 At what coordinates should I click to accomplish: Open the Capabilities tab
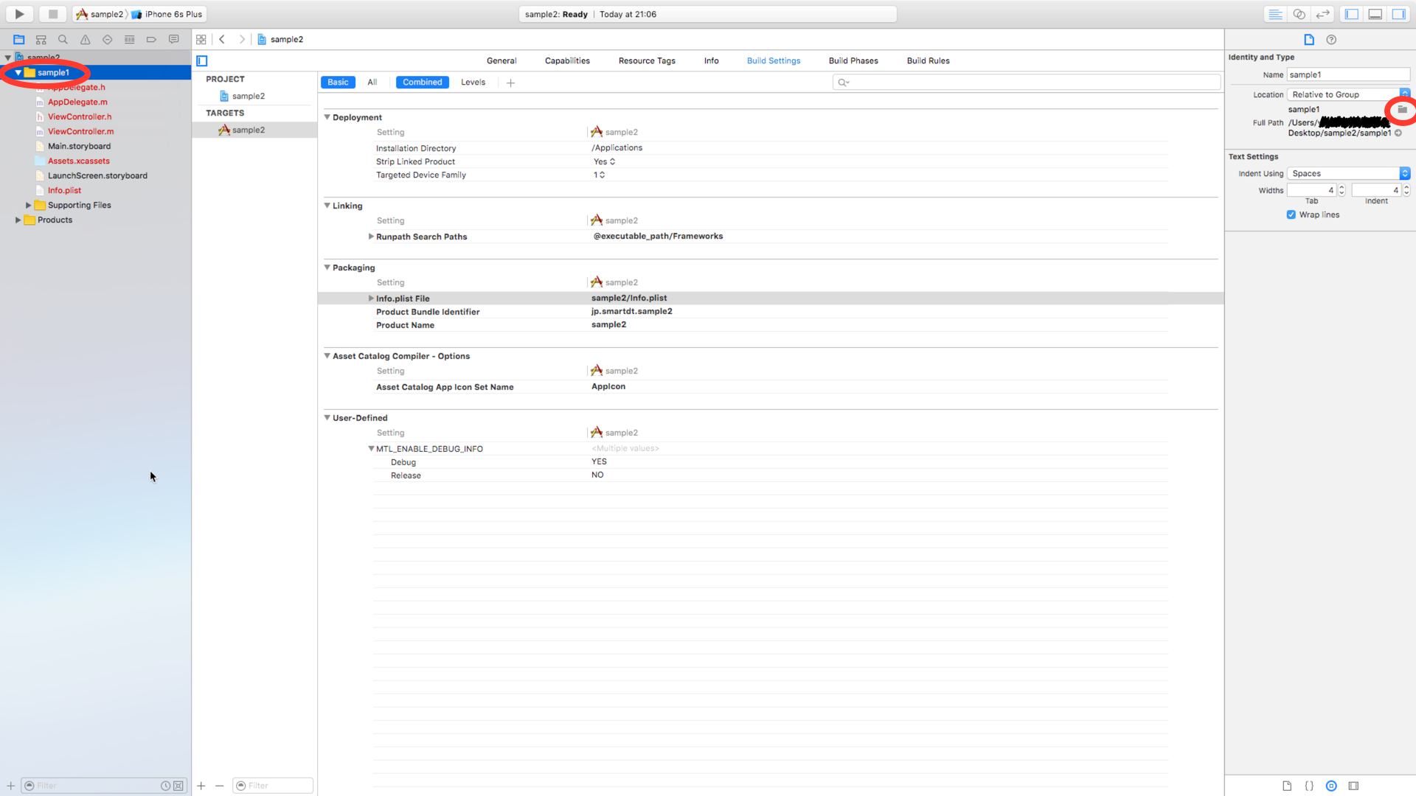567,60
